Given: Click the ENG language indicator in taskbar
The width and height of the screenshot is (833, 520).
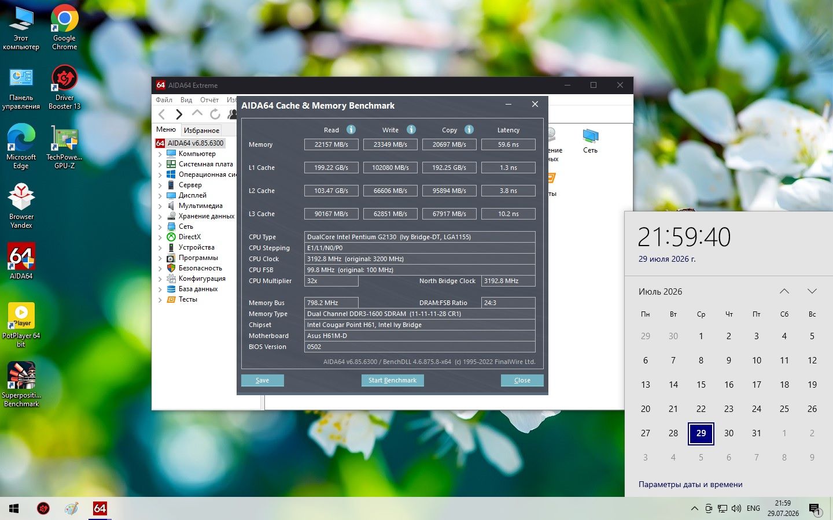Looking at the screenshot, I should click(x=753, y=508).
